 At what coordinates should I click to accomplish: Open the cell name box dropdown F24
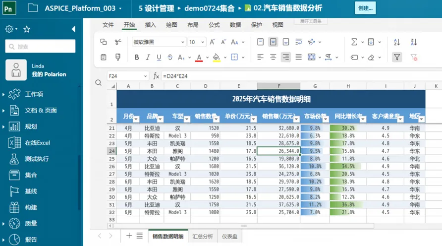coord(145,76)
